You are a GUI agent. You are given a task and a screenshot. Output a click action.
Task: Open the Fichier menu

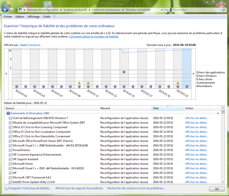(x=8, y=17)
